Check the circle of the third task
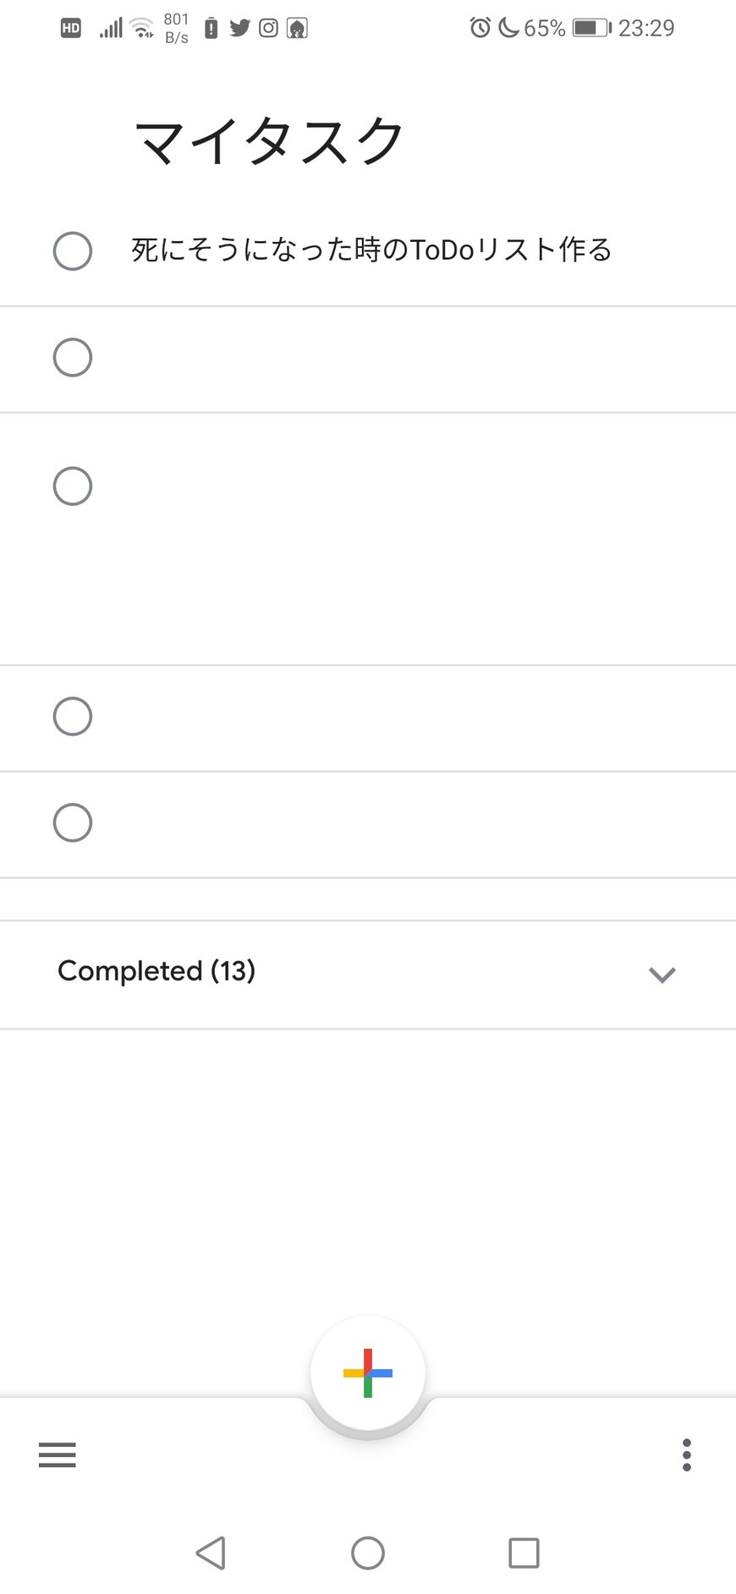 73,486
